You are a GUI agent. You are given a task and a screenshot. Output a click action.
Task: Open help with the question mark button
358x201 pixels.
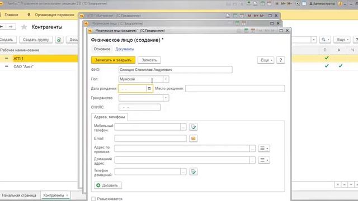(x=281, y=60)
